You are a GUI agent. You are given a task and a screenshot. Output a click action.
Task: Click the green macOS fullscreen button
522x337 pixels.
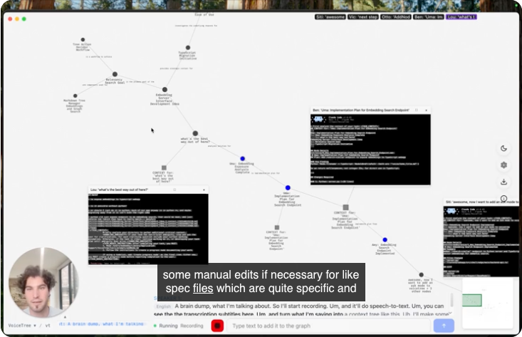pos(24,19)
